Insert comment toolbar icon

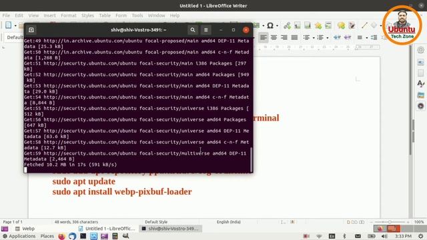pyautogui.click(x=341, y=25)
